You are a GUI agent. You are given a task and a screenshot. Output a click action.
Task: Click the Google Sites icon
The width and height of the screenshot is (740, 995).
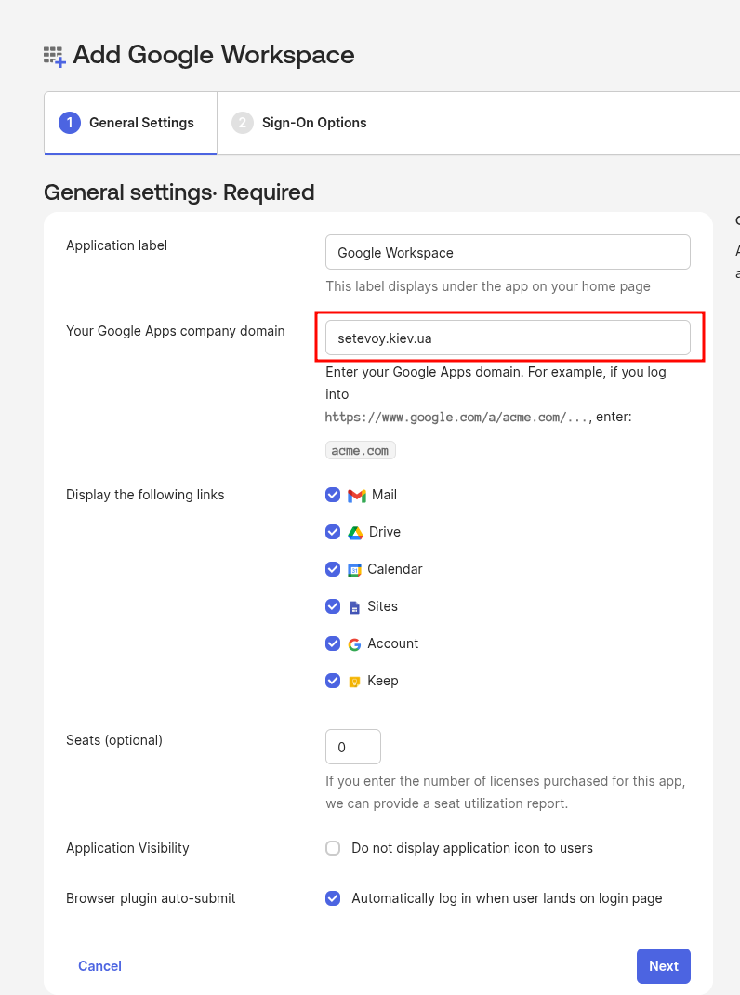click(x=354, y=607)
